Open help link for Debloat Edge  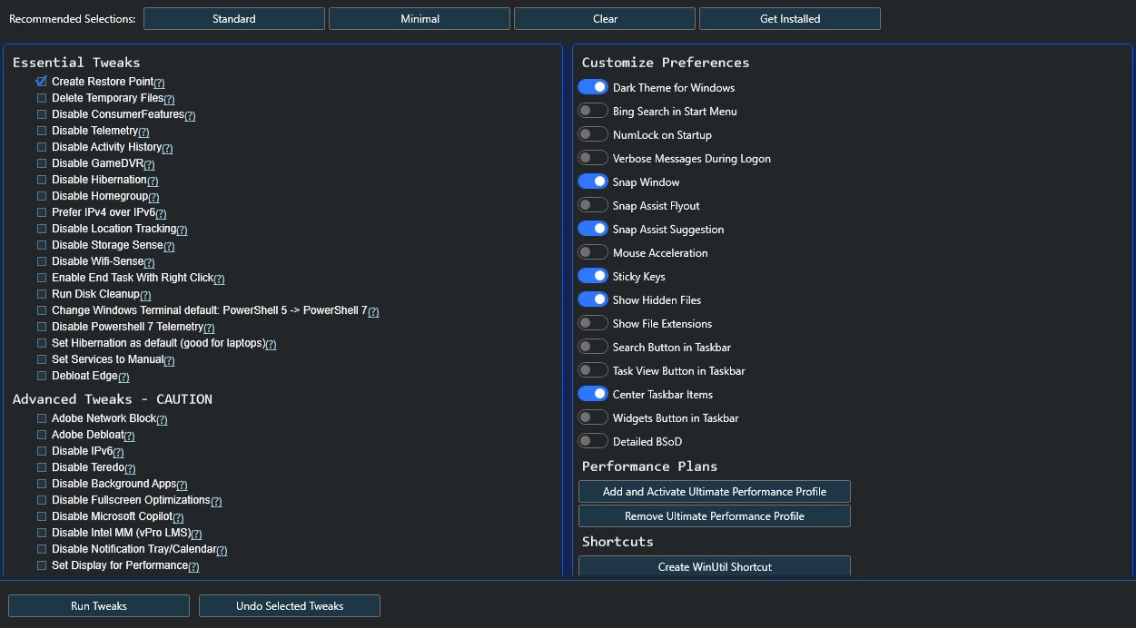pyautogui.click(x=123, y=377)
